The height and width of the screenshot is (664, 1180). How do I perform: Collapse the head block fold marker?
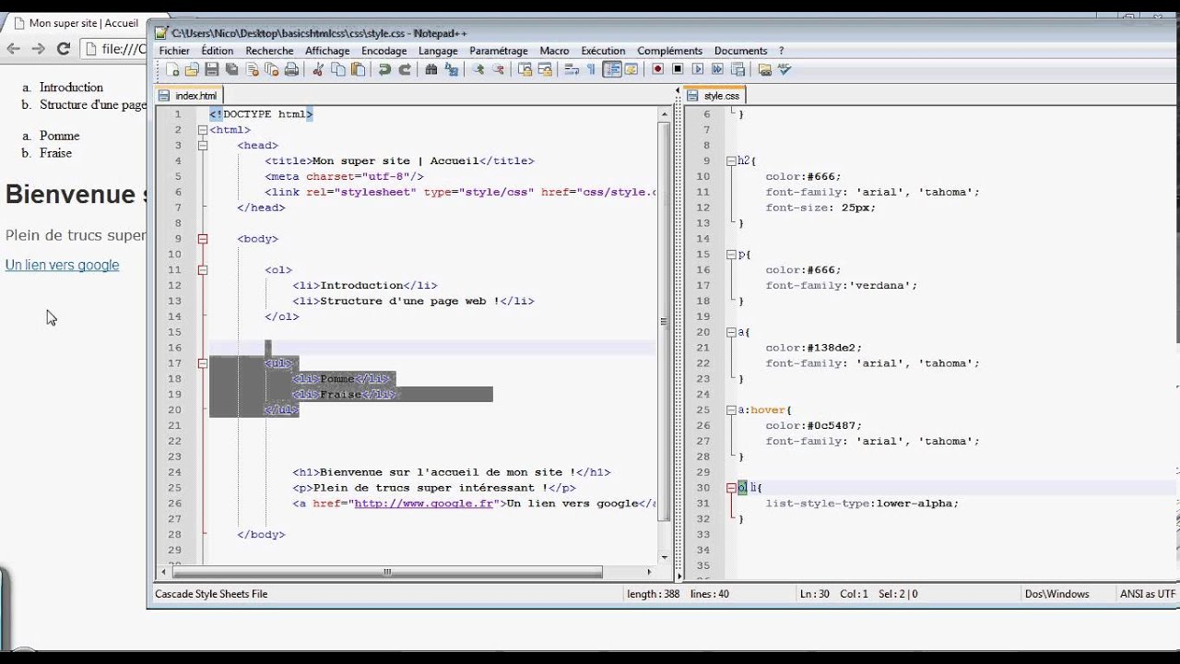tap(203, 146)
